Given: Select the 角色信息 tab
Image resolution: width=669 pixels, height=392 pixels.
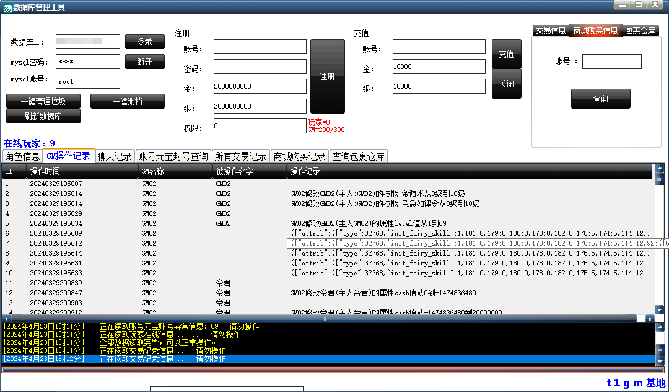Looking at the screenshot, I should click(x=22, y=156).
